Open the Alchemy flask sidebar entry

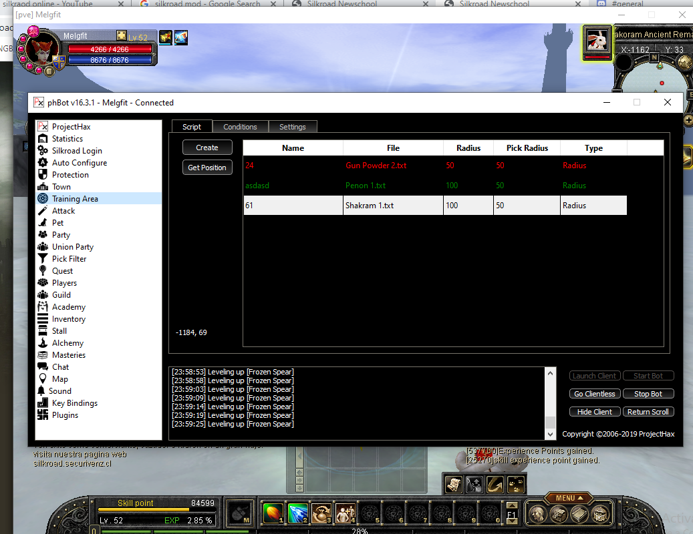point(67,343)
